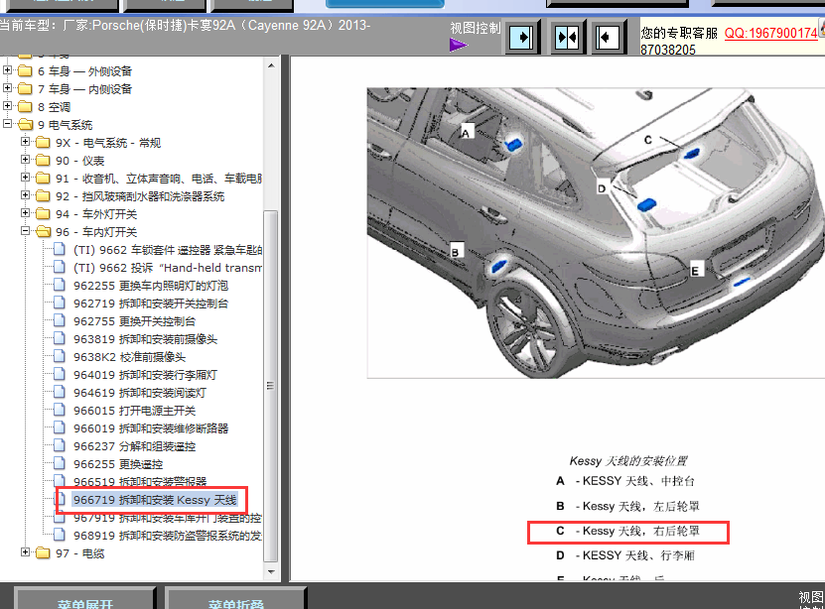Expand the 9X - 电气系统 - 常规 node

(25, 142)
